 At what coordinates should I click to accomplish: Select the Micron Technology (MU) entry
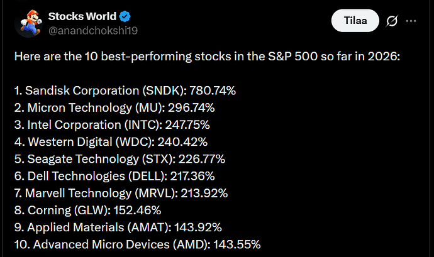[114, 108]
